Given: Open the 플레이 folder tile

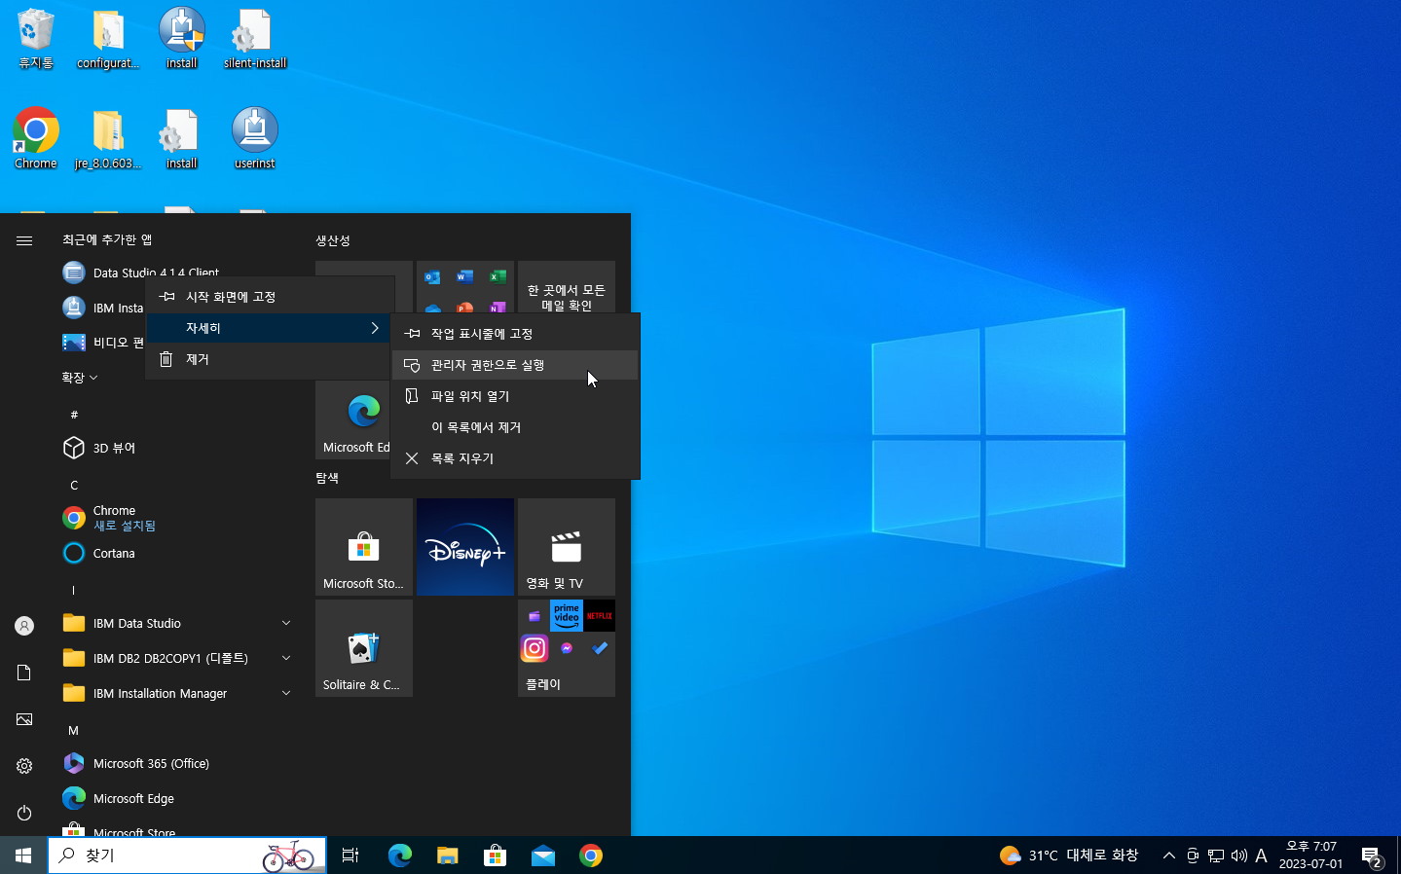Looking at the screenshot, I should click(567, 648).
